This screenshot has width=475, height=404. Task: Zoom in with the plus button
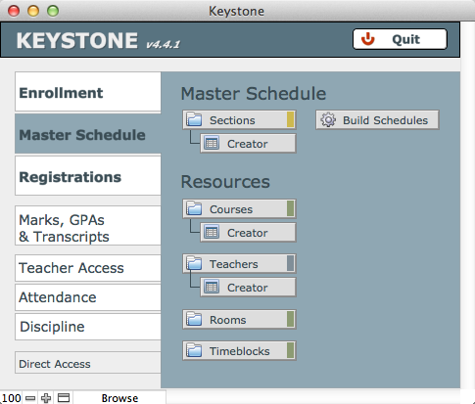tap(46, 398)
